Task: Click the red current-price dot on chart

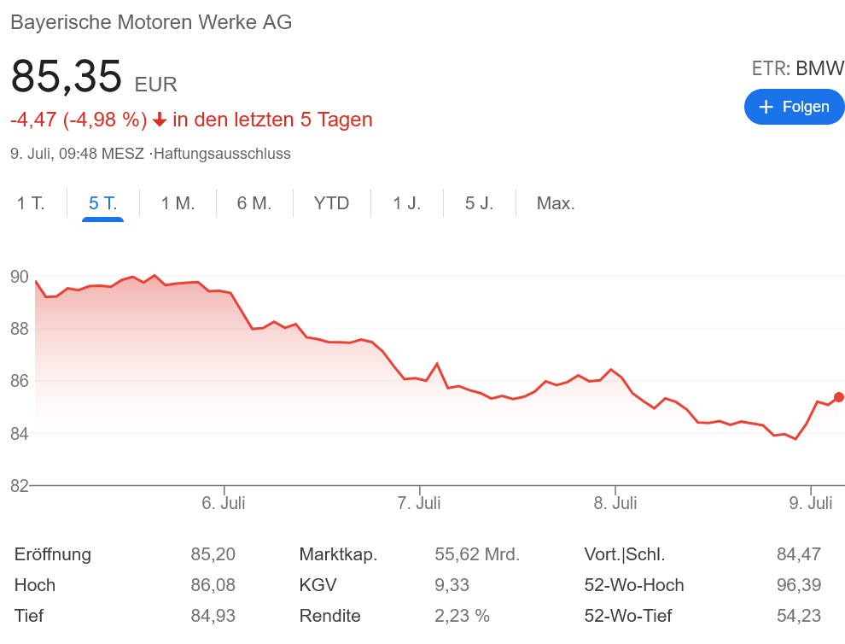Action: click(x=838, y=397)
